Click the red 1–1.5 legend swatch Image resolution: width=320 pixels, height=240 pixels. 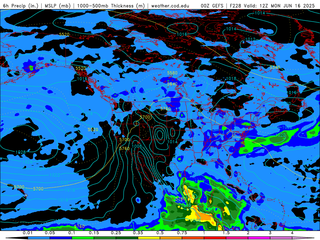(x=215, y=238)
